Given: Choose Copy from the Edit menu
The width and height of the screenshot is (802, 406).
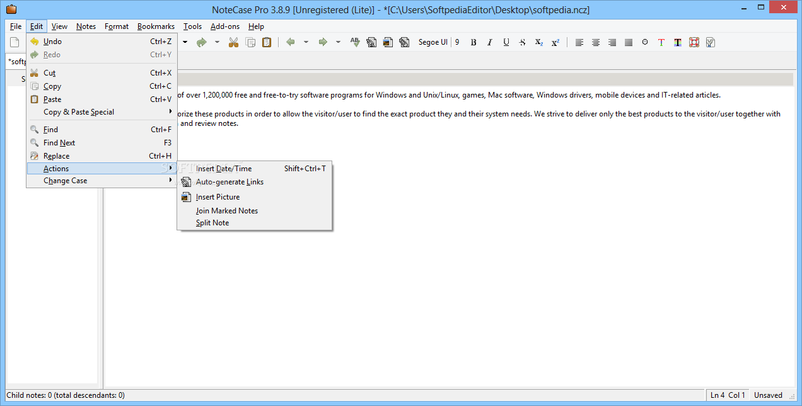Looking at the screenshot, I should [102, 86].
